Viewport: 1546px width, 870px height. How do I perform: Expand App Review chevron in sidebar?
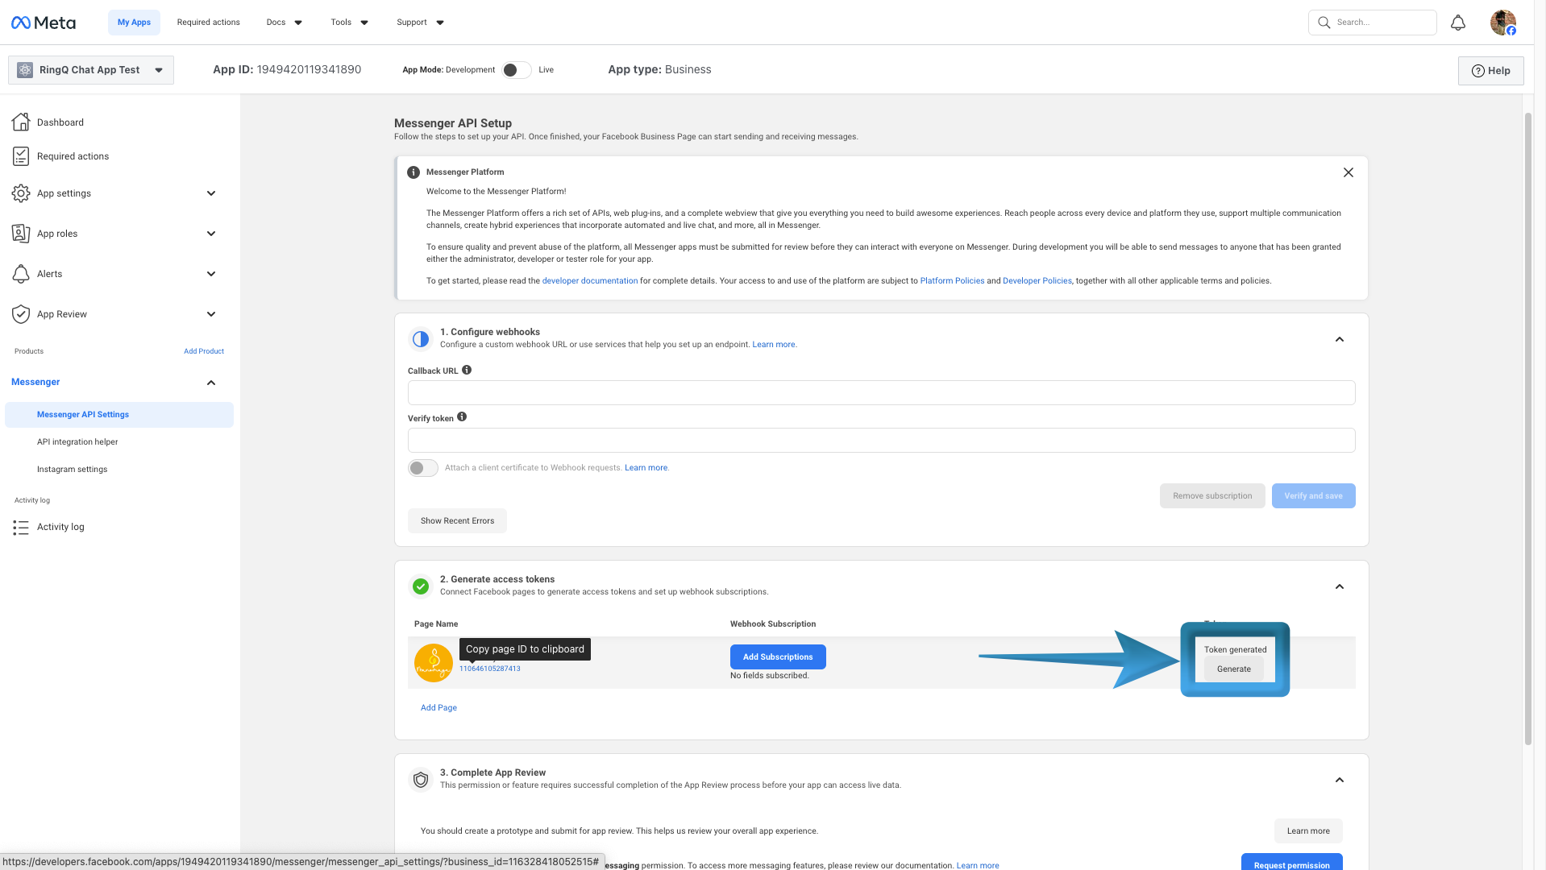point(211,314)
